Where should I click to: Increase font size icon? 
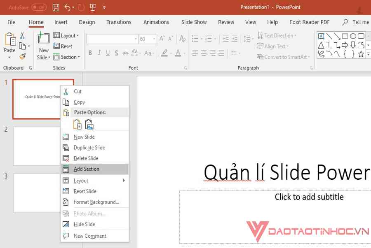click(x=162, y=39)
